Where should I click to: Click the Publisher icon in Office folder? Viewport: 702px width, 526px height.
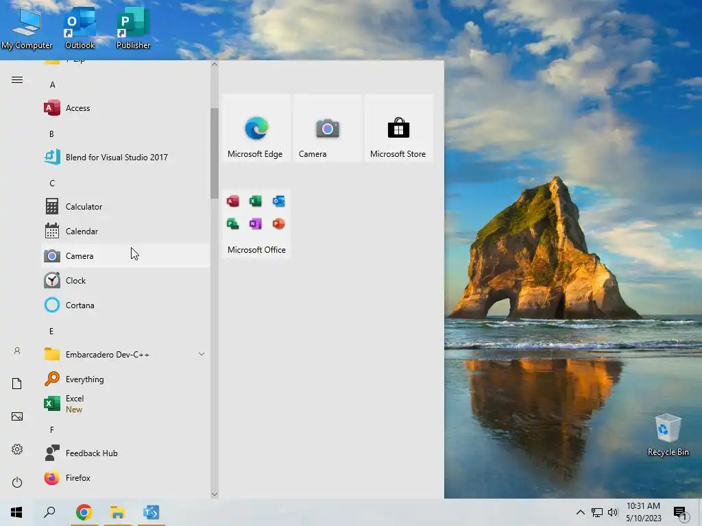click(x=233, y=223)
